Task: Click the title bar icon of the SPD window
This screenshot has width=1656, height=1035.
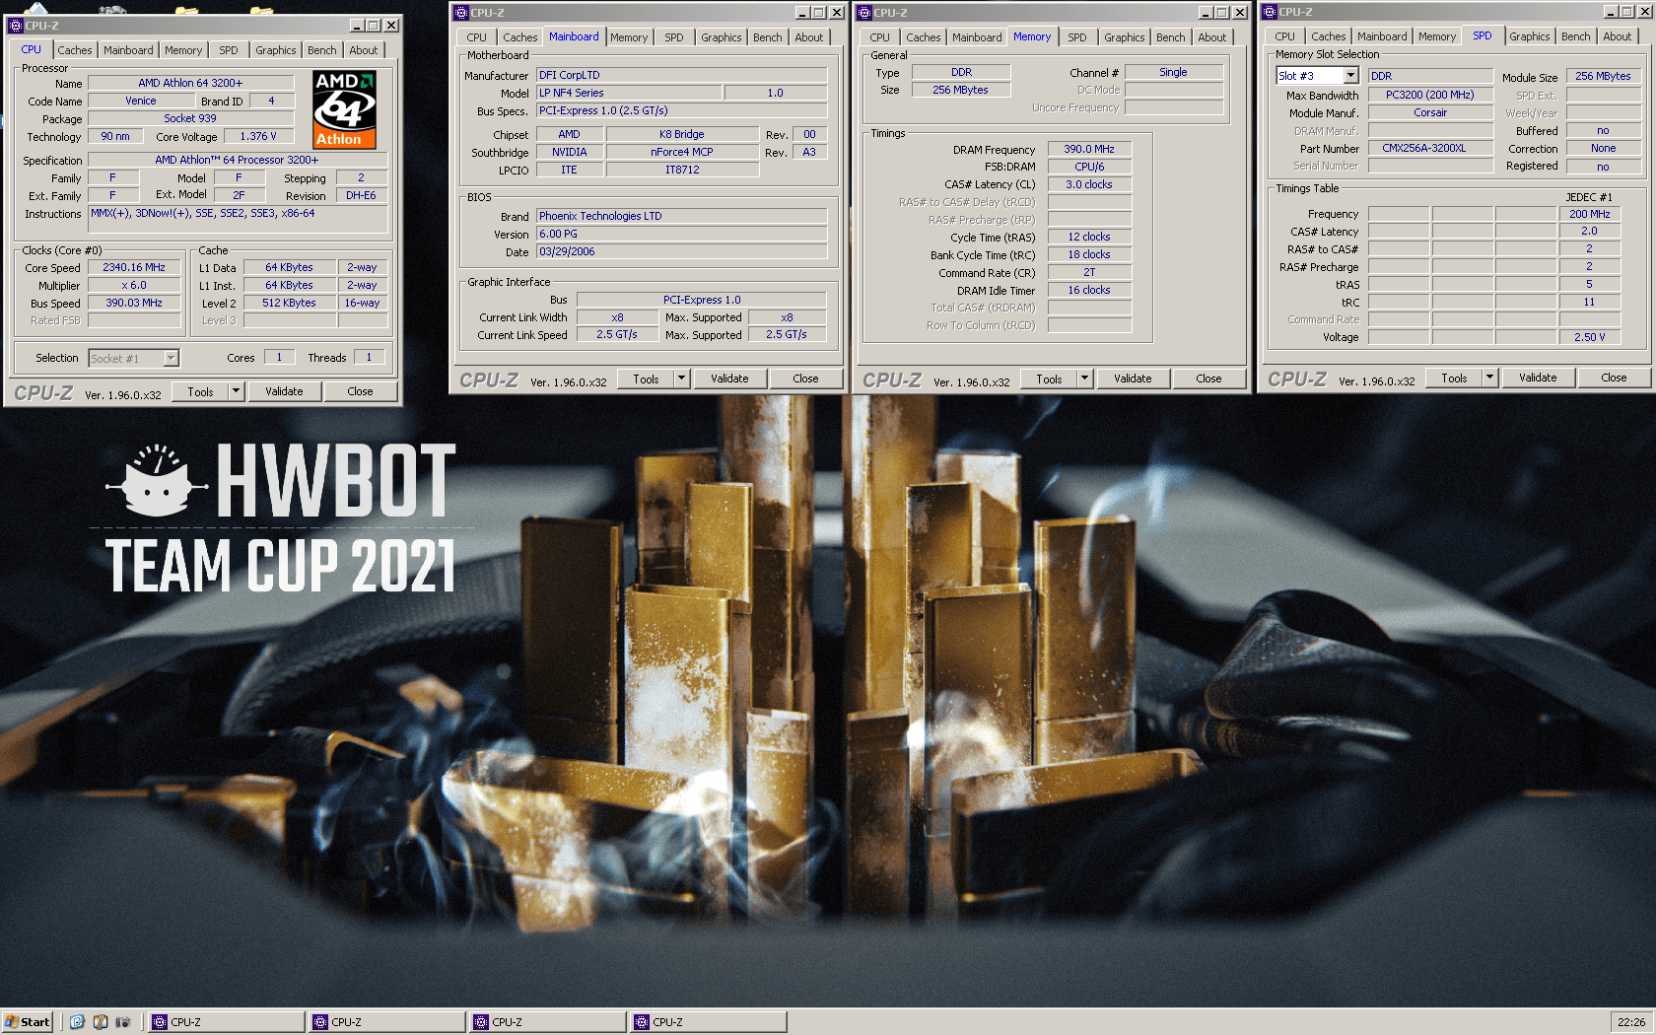Action: tap(1270, 12)
